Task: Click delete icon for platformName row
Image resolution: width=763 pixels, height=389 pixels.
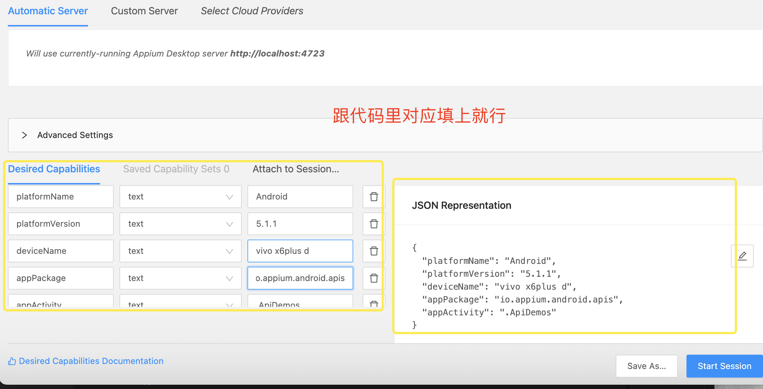Action: 374,197
